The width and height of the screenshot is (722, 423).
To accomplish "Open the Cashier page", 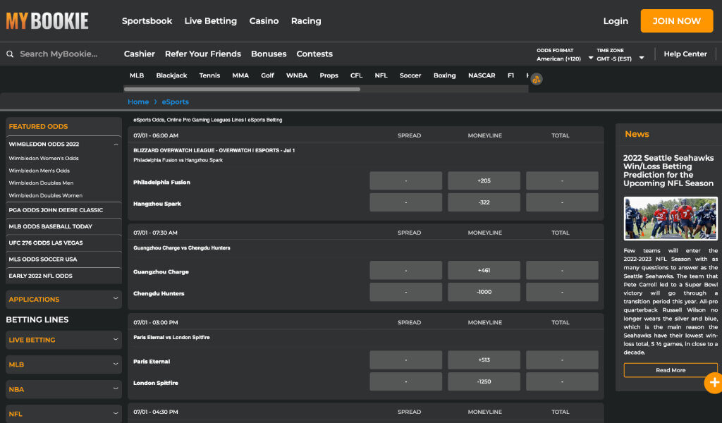I will [139, 54].
